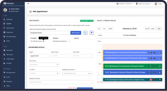Click billing icon on 9:30 Johnny Storm appointment
The width and height of the screenshot is (167, 91).
tap(150, 58)
